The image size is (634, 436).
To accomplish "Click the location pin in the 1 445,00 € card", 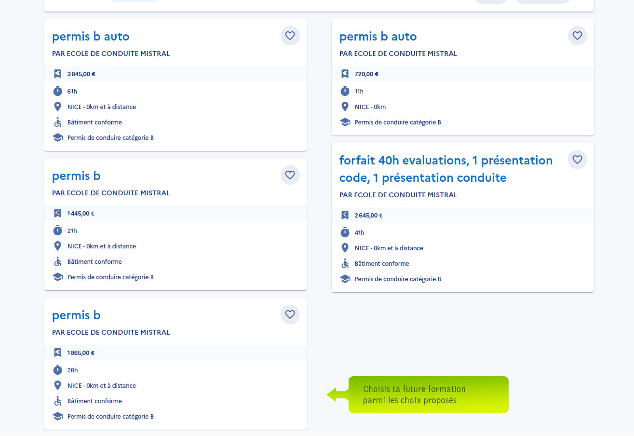I will tap(58, 246).
